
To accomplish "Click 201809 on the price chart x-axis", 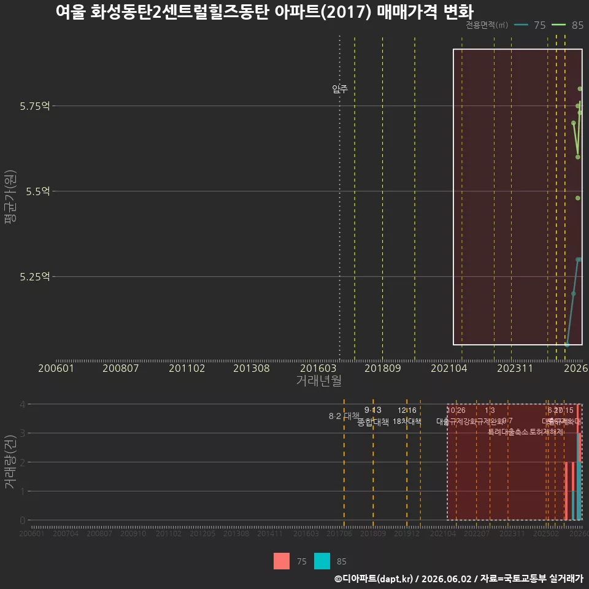I will click(x=382, y=368).
